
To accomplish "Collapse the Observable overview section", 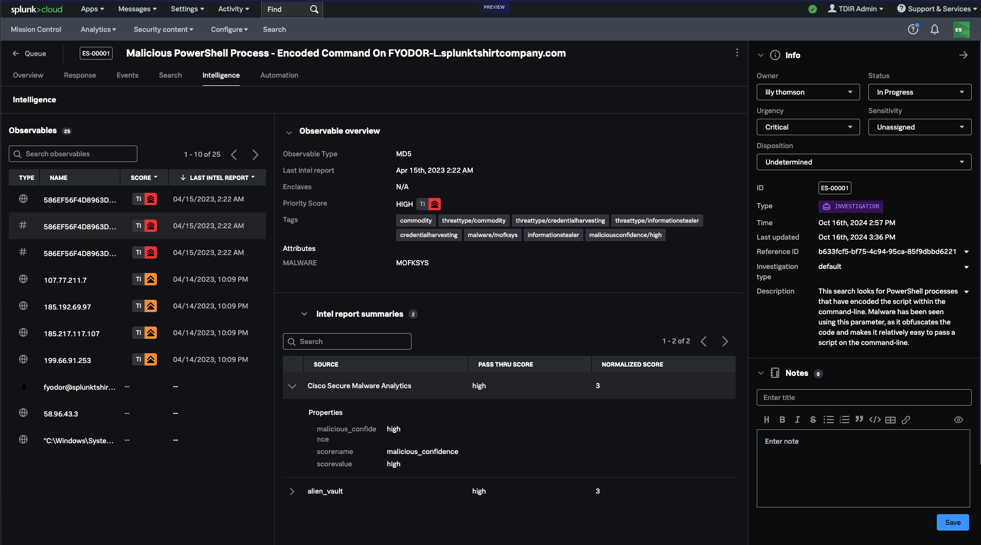I will [289, 132].
